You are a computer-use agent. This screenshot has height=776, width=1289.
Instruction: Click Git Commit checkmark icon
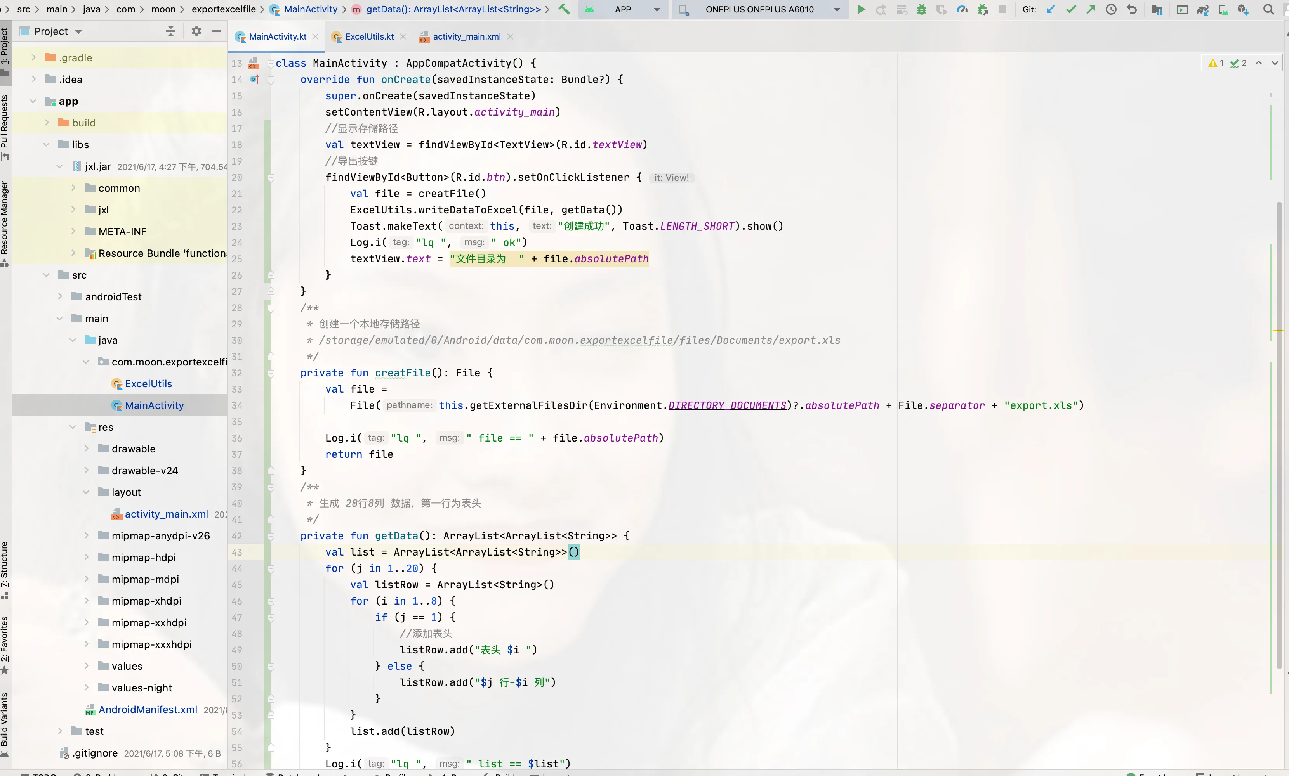pos(1071,9)
